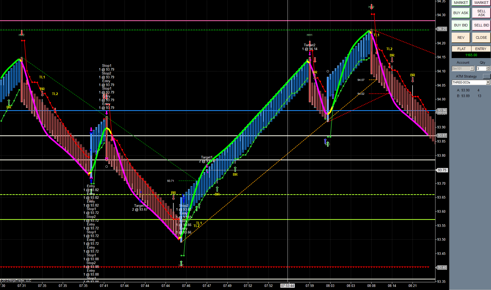Click the 94.00 price axis label
The width and height of the screenshot is (491, 290).
pos(441,99)
